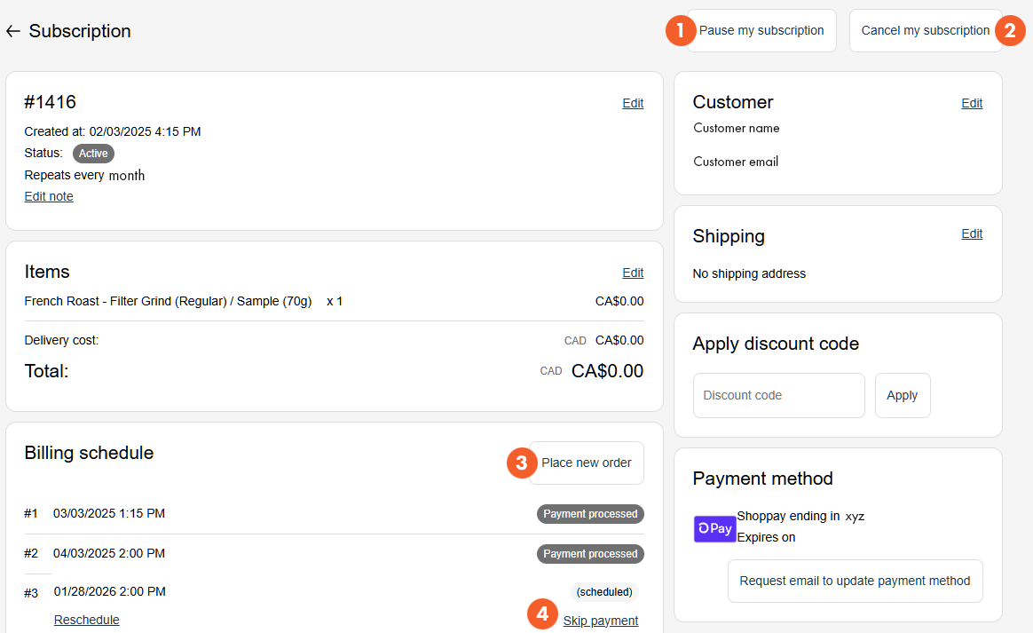Click the Active status badge
The width and height of the screenshot is (1033, 633).
click(x=93, y=154)
